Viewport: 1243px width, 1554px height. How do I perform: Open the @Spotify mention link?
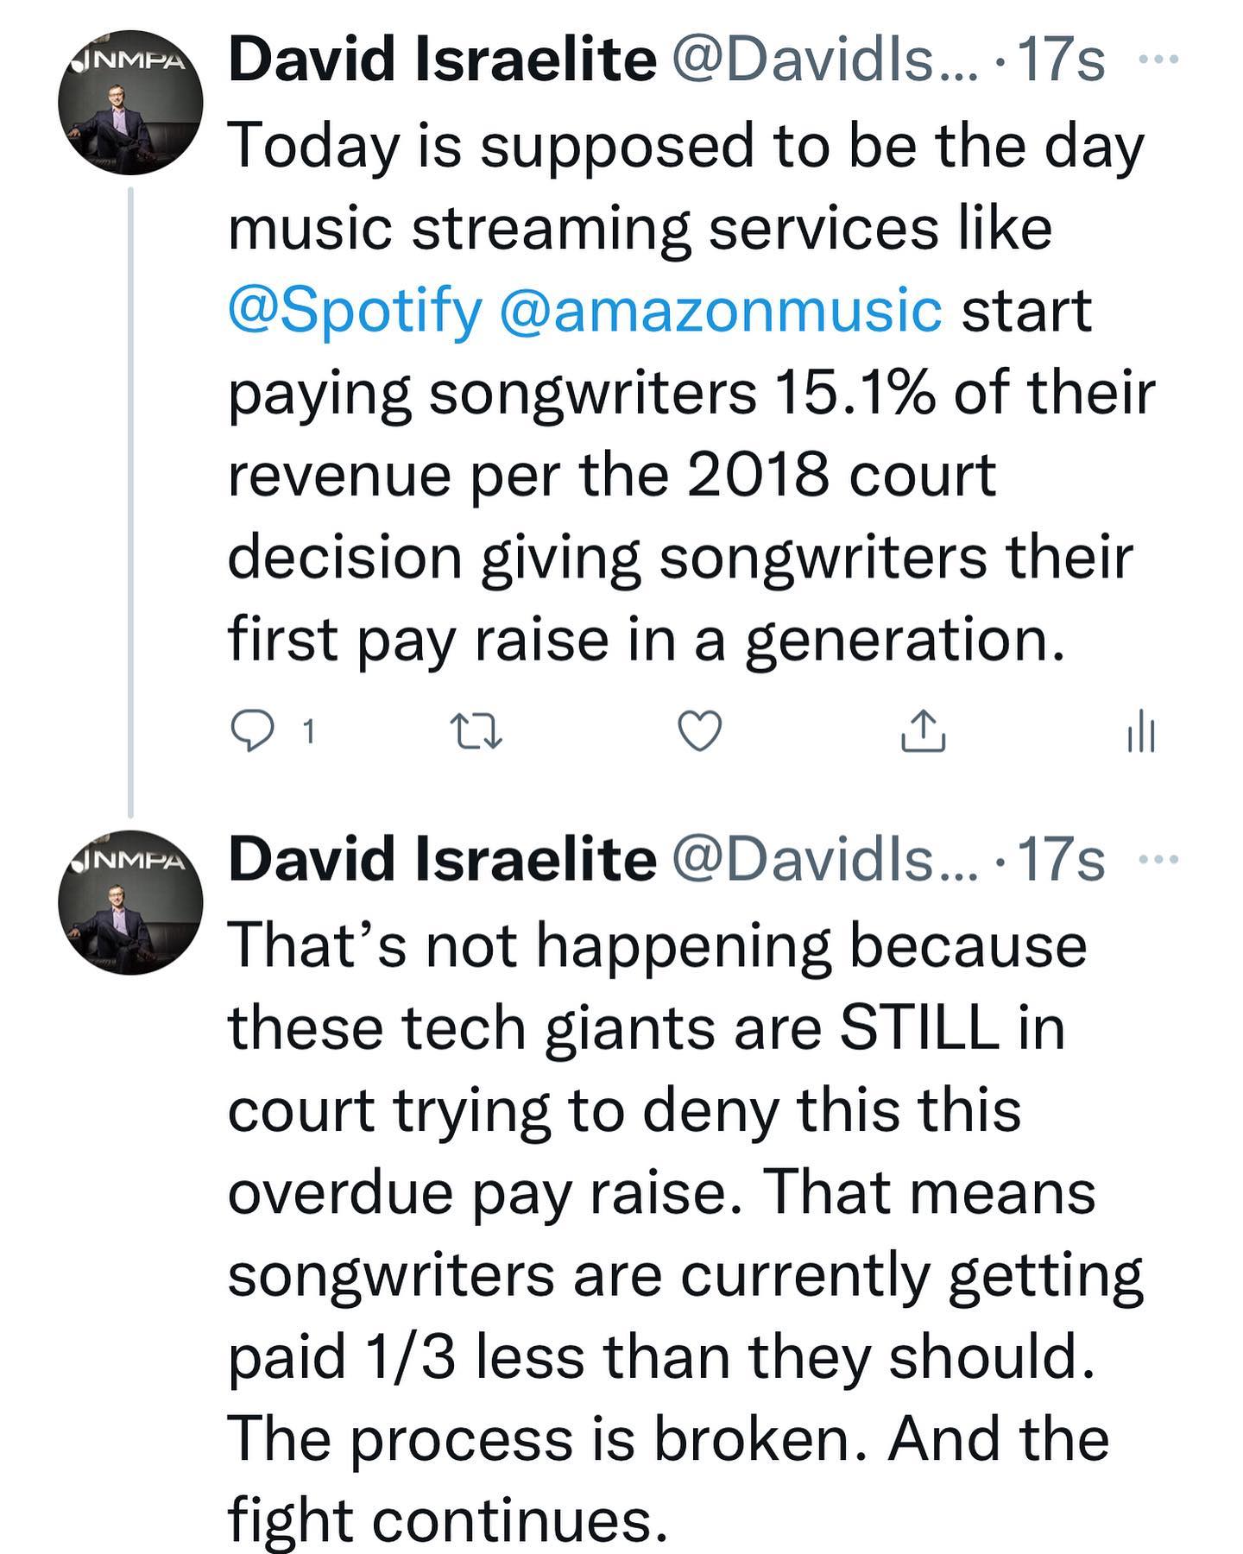tap(355, 311)
